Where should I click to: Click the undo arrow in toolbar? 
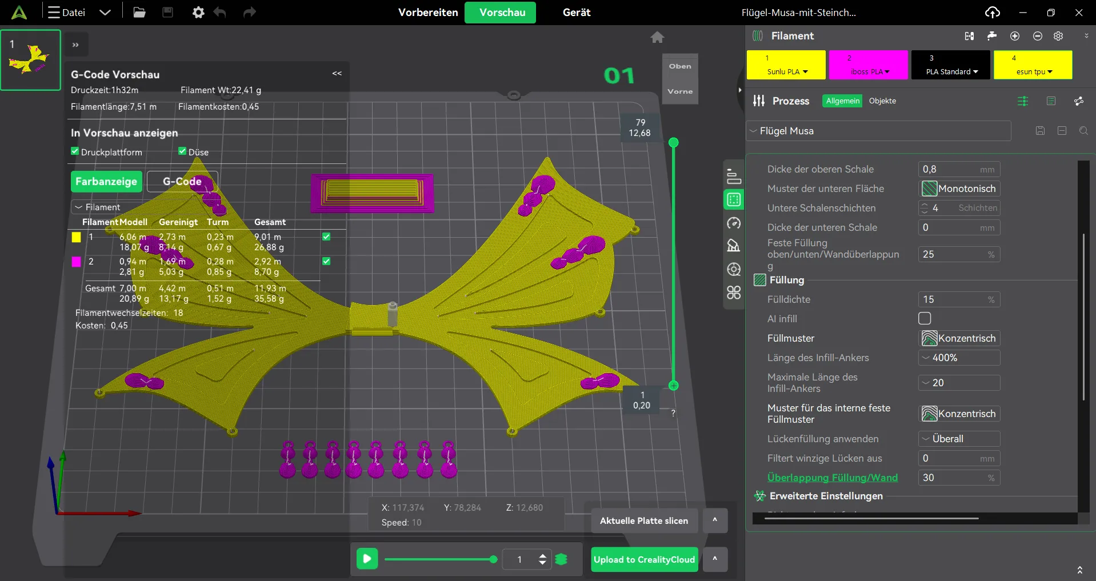(x=220, y=12)
